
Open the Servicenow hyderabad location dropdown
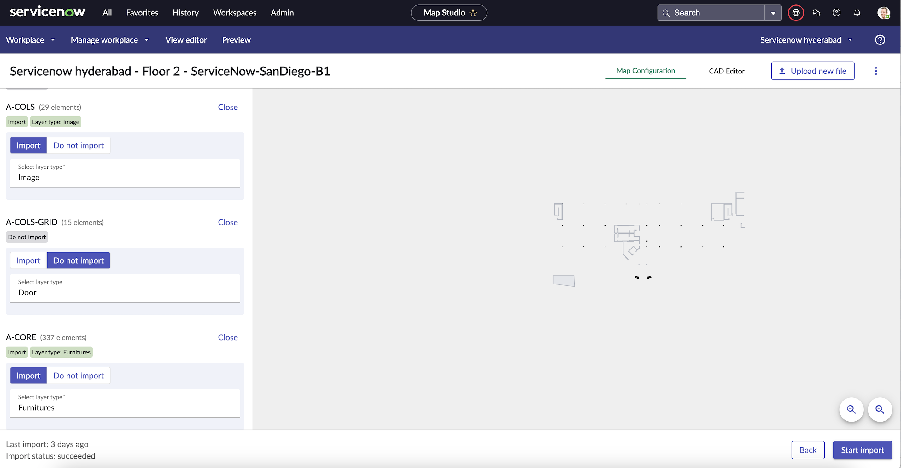coord(806,40)
